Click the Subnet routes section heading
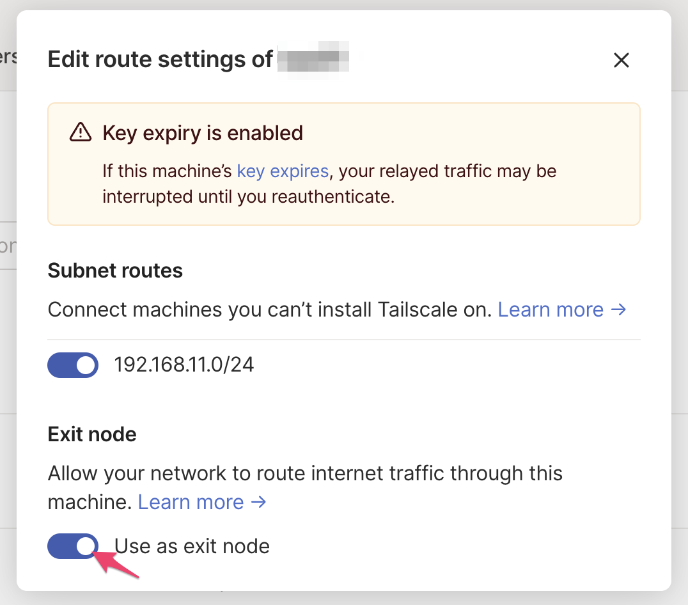 [114, 271]
